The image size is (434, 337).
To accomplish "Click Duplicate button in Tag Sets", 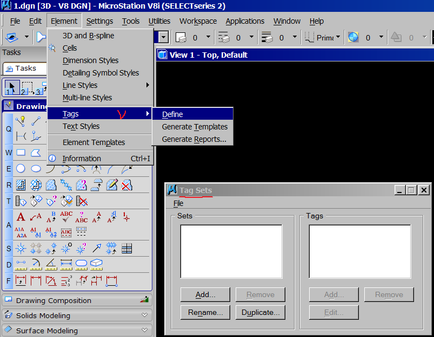I will [261, 312].
